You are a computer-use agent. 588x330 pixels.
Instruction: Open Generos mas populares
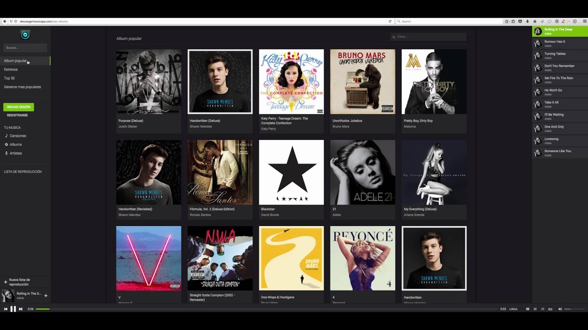click(22, 87)
